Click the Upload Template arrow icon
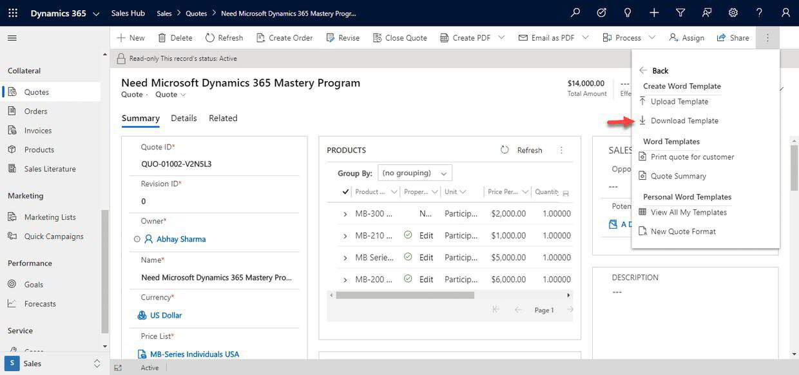The width and height of the screenshot is (799, 375). (x=642, y=101)
